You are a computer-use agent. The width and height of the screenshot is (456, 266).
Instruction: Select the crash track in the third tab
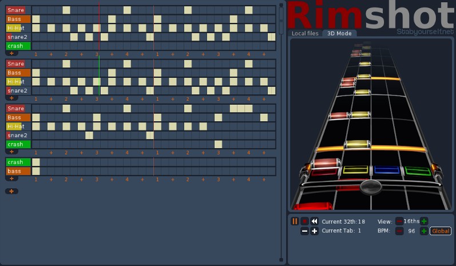click(18, 144)
